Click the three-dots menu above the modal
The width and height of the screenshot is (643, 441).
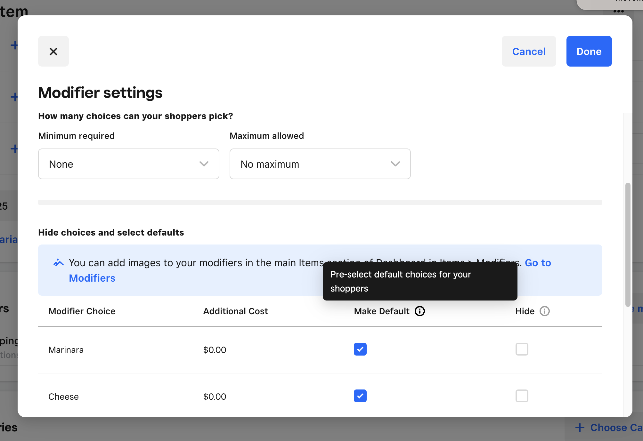[618, 11]
